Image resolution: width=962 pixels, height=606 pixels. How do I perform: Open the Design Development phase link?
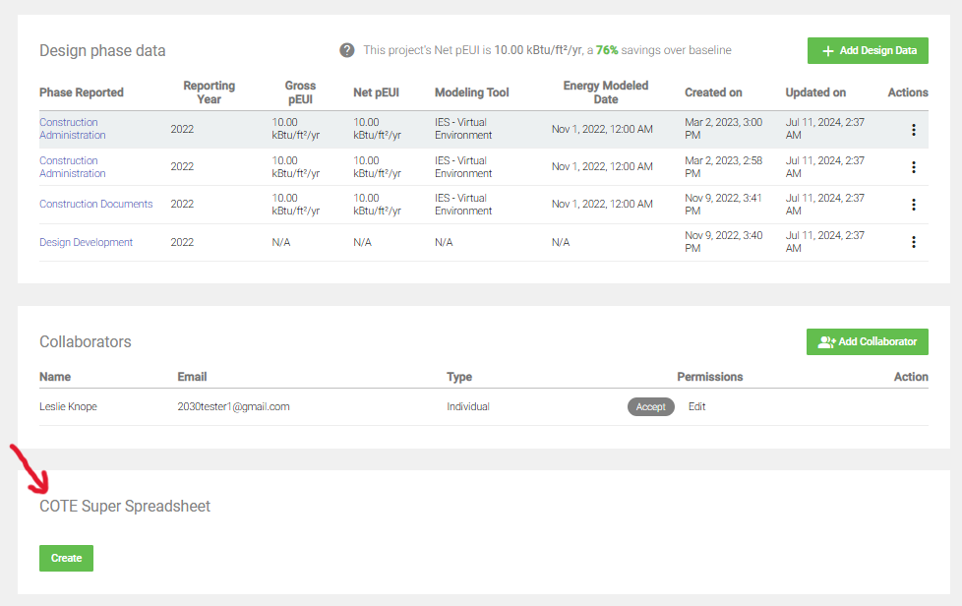tap(86, 242)
